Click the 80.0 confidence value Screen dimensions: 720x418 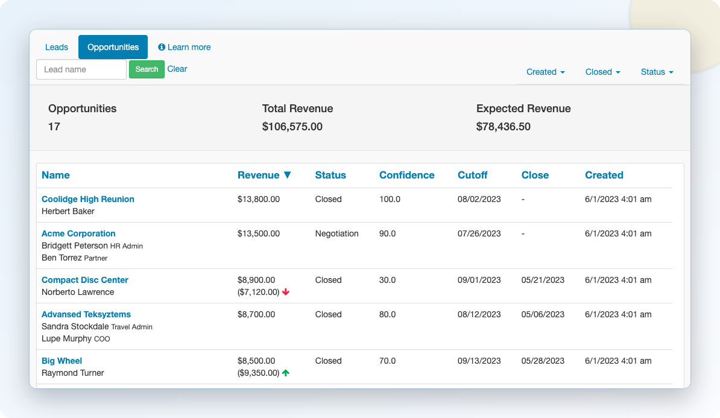point(388,314)
